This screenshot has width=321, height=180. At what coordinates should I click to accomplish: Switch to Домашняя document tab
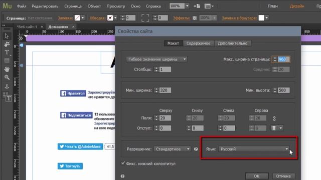pos(58,26)
